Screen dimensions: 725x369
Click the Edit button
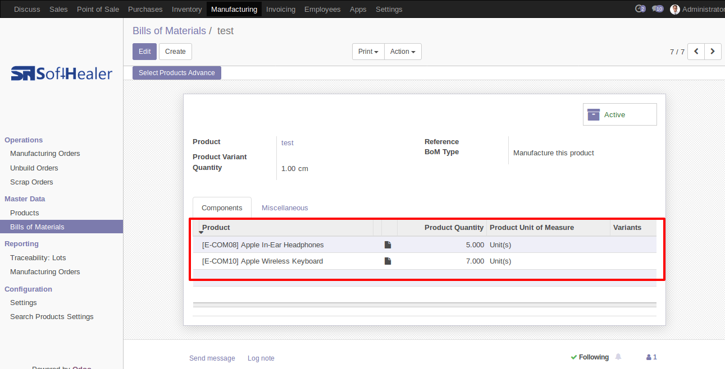(144, 52)
